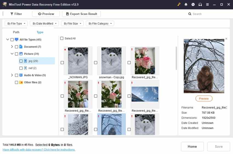Viewport: 233px width, 154px height.
Task: Click the orange Preview button under the monkey image
Action: point(204,99)
